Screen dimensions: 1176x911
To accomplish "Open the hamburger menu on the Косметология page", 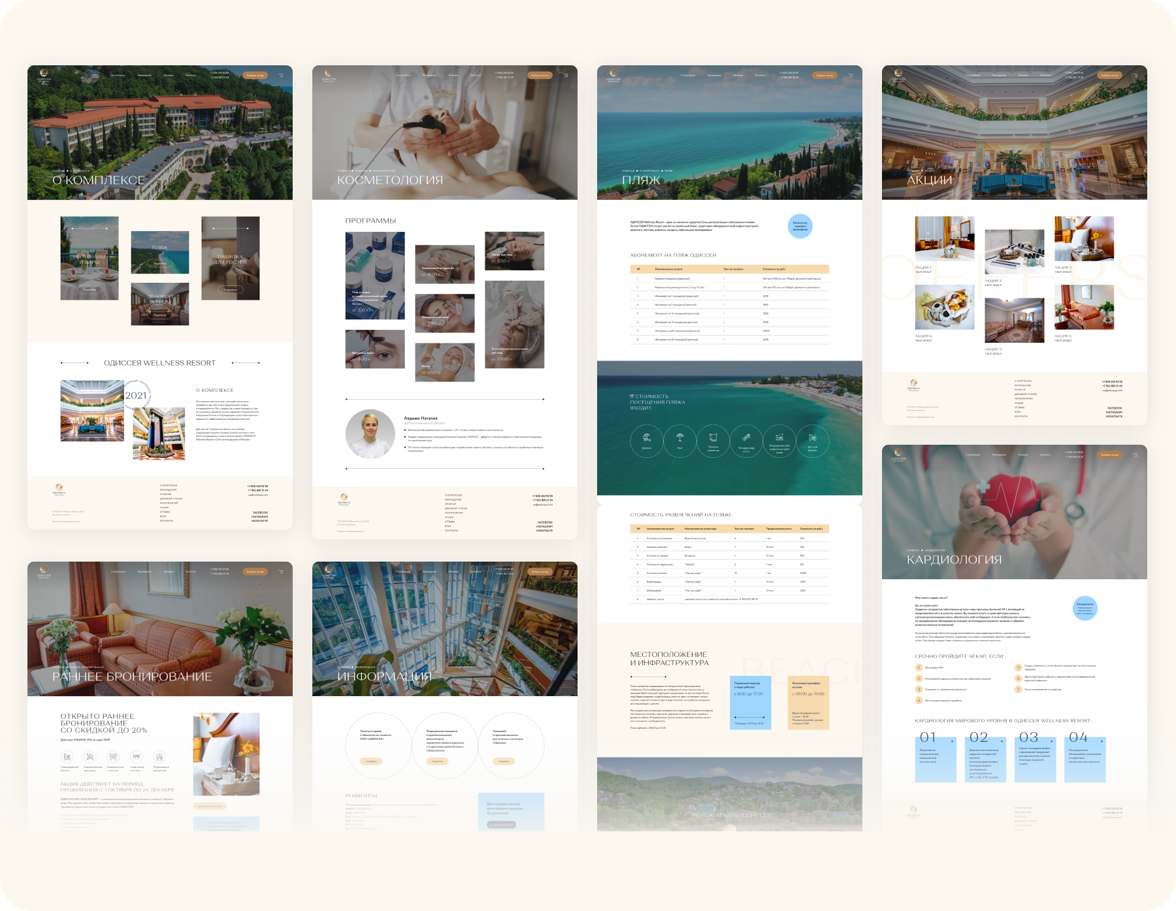I will coord(565,76).
